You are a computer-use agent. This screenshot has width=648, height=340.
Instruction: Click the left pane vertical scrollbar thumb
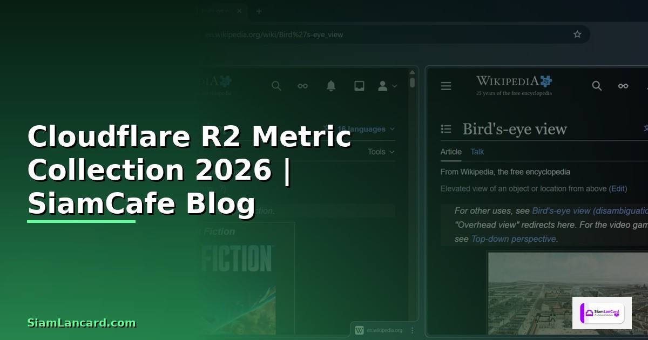[x=412, y=83]
